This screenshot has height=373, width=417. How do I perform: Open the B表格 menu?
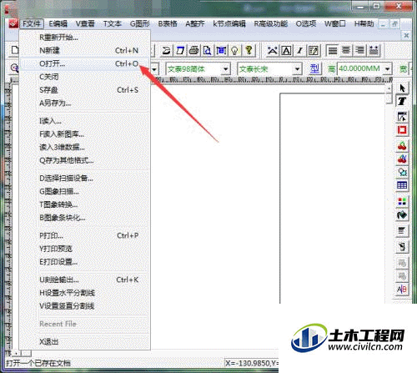coord(168,24)
